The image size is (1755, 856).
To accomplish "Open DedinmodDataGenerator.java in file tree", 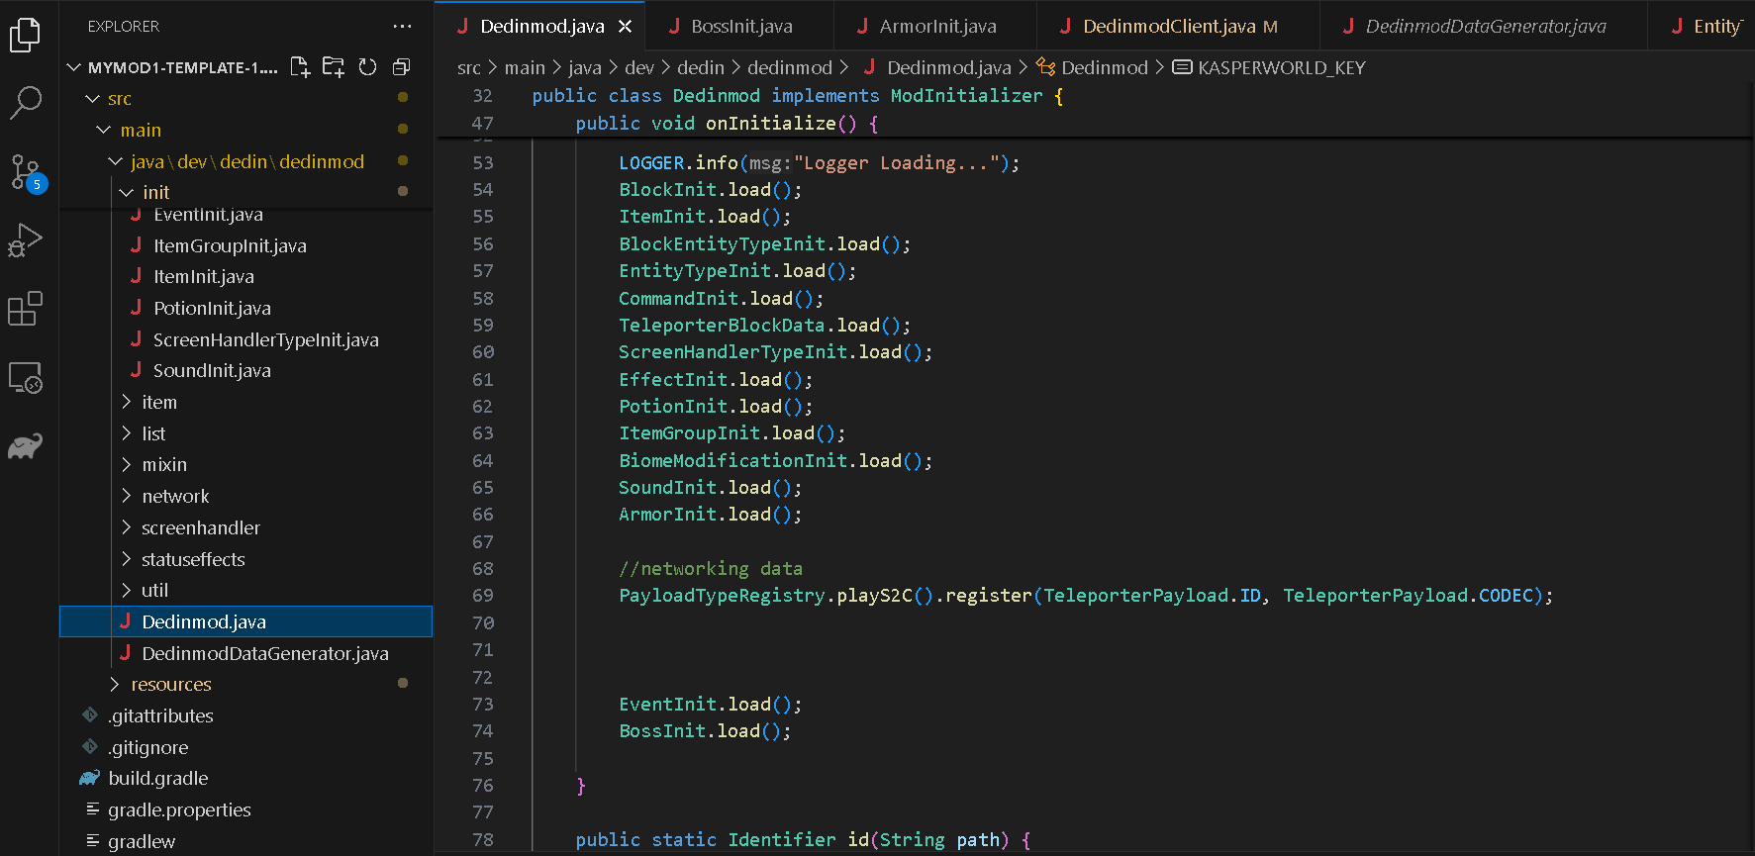I will [x=264, y=653].
